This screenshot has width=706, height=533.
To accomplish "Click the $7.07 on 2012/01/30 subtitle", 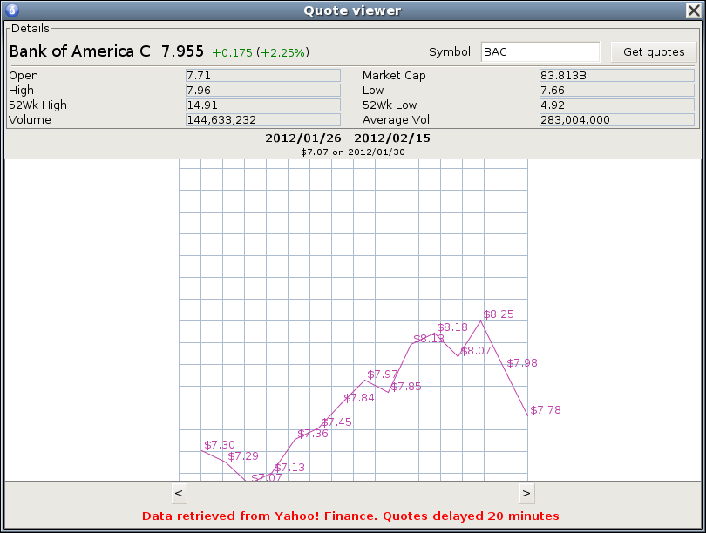I will pyautogui.click(x=353, y=152).
